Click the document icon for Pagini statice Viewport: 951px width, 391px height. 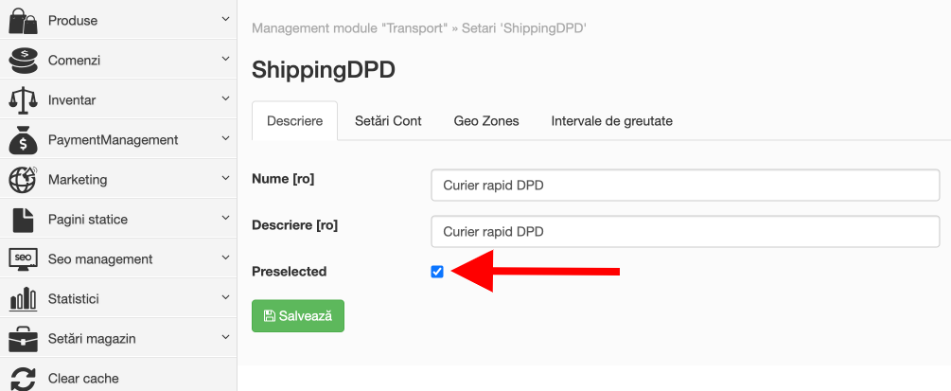tap(23, 220)
